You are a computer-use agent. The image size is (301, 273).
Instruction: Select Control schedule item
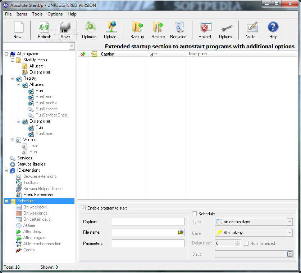[x=29, y=250]
